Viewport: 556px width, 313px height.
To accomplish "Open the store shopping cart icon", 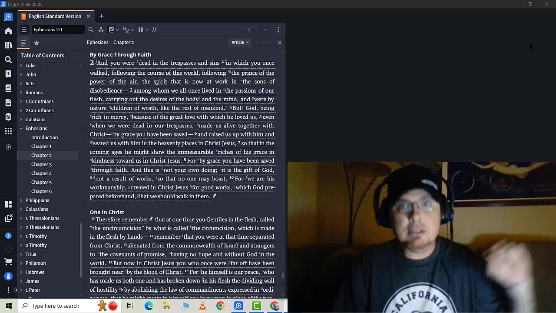I will point(8,262).
